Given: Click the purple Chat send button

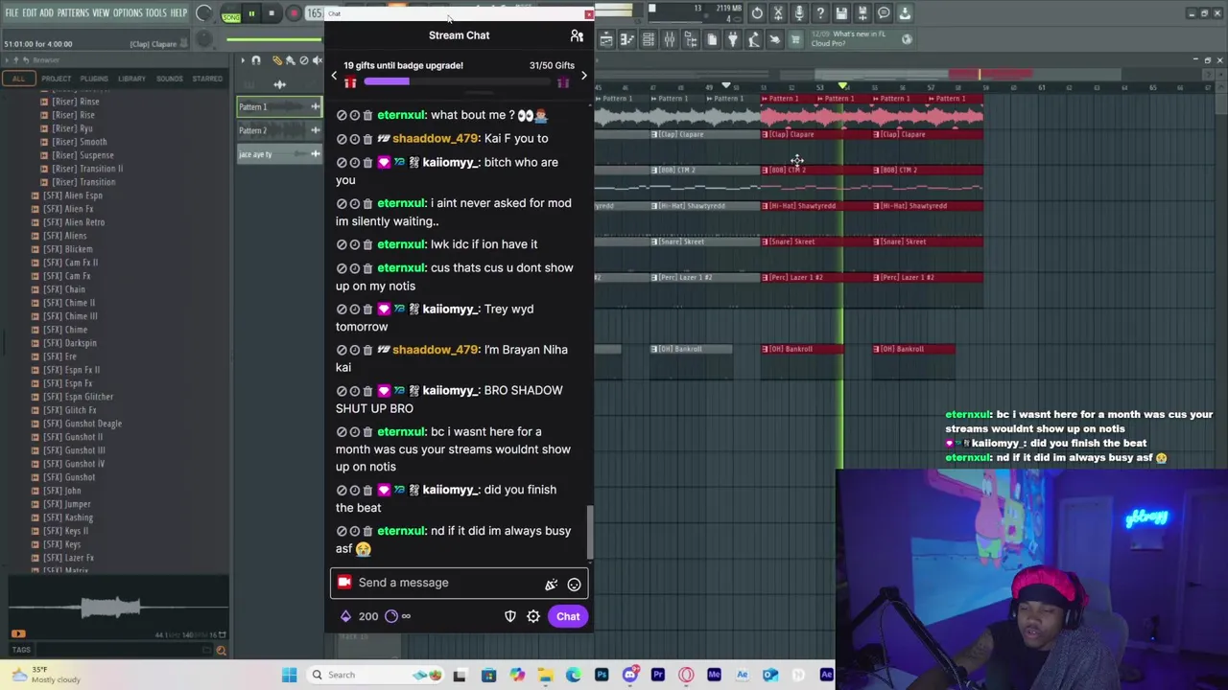Looking at the screenshot, I should pos(568,616).
